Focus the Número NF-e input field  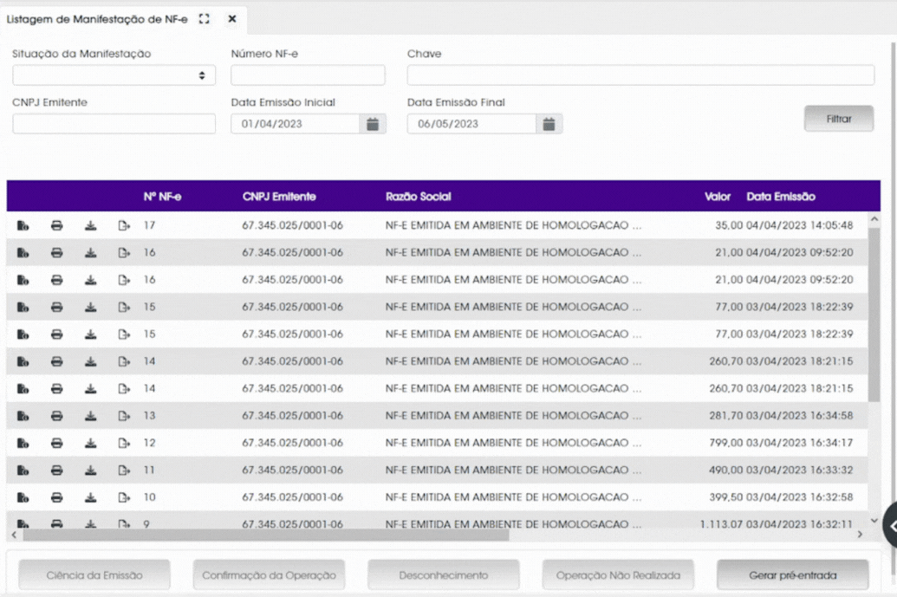pyautogui.click(x=308, y=75)
